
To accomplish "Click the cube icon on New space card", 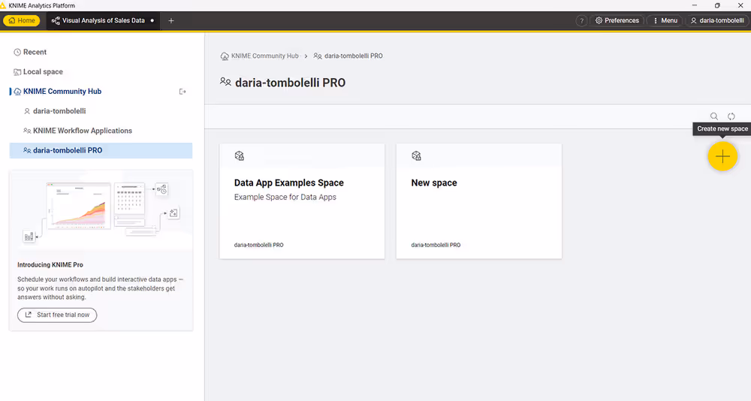I will tap(416, 156).
